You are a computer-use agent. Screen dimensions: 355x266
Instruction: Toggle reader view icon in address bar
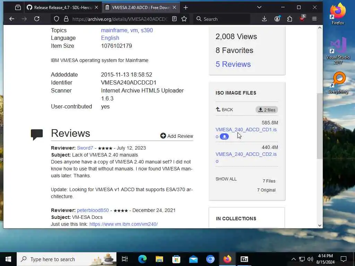pos(174,19)
